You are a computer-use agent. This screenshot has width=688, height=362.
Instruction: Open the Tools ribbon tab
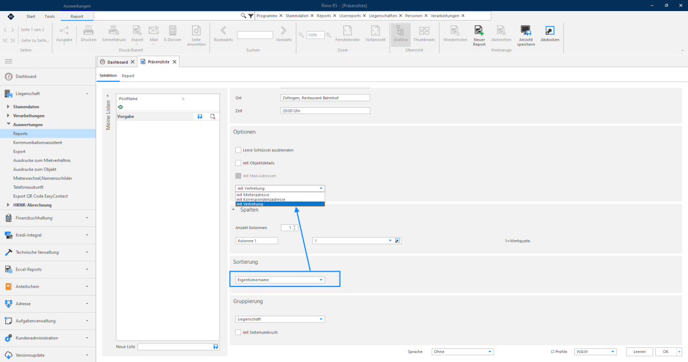[x=49, y=16]
